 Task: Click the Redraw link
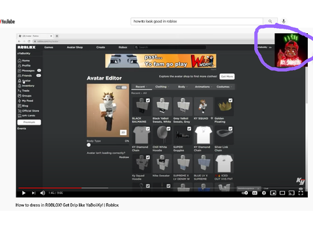124,157
